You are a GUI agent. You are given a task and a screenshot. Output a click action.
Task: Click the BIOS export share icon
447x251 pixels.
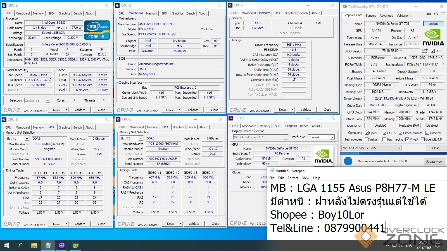pyautogui.click(x=425, y=51)
